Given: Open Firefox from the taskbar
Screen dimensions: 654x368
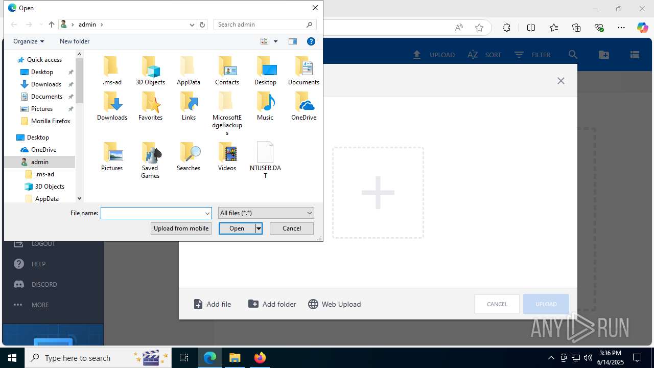Looking at the screenshot, I should (x=260, y=358).
